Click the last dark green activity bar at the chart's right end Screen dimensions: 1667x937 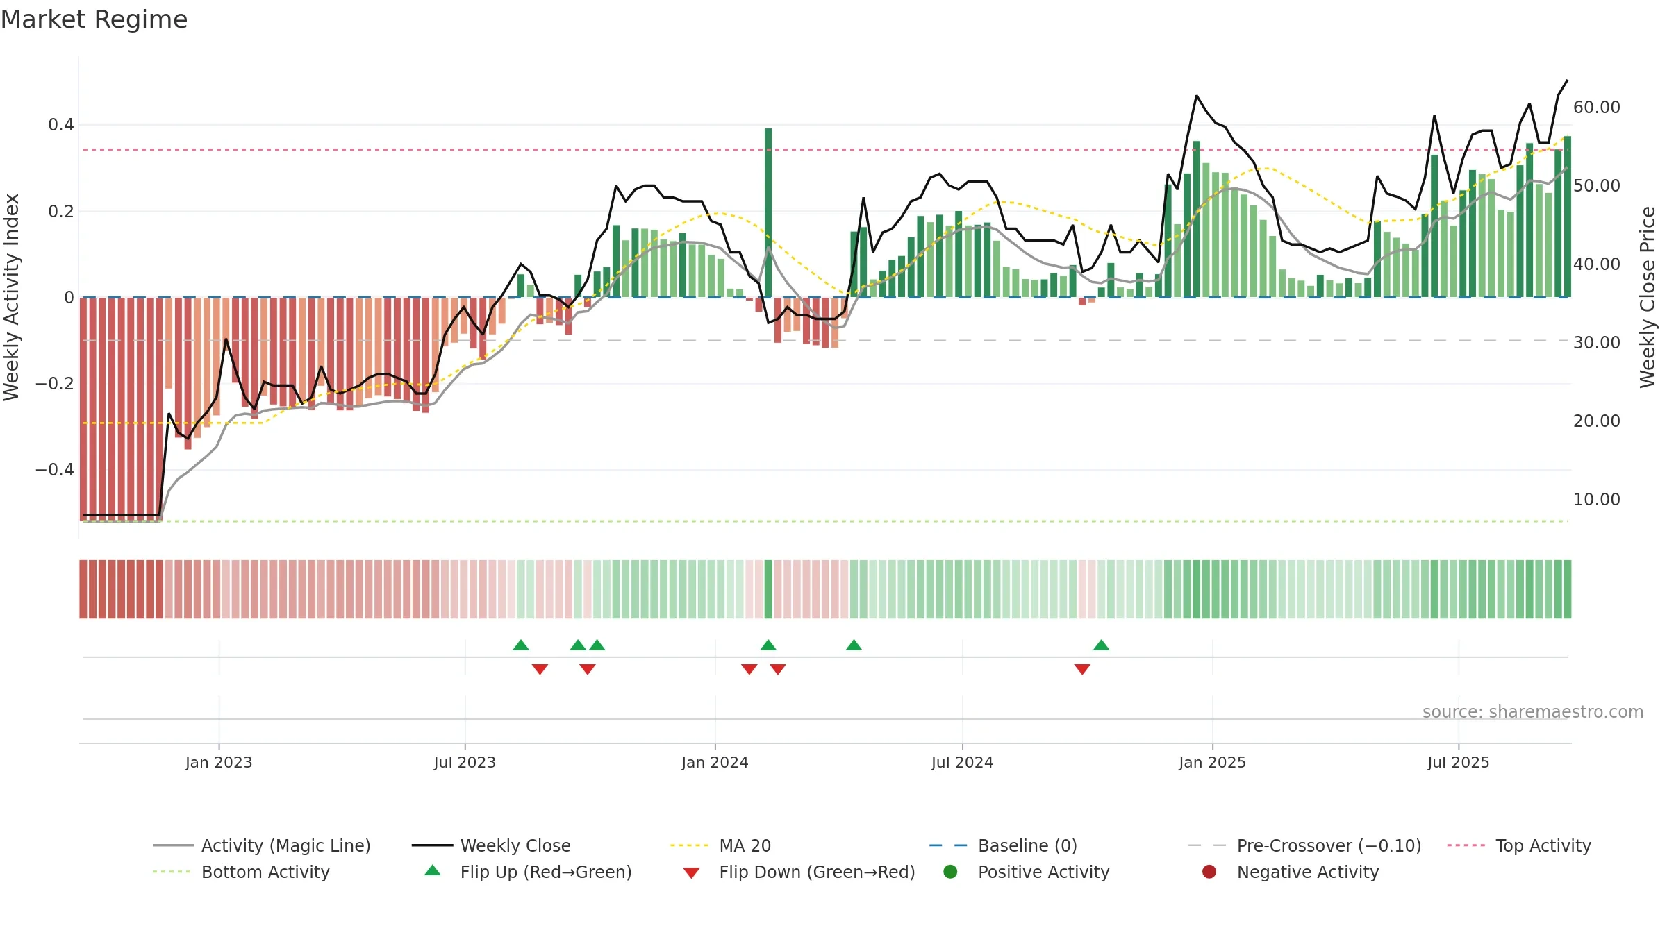(x=1568, y=217)
